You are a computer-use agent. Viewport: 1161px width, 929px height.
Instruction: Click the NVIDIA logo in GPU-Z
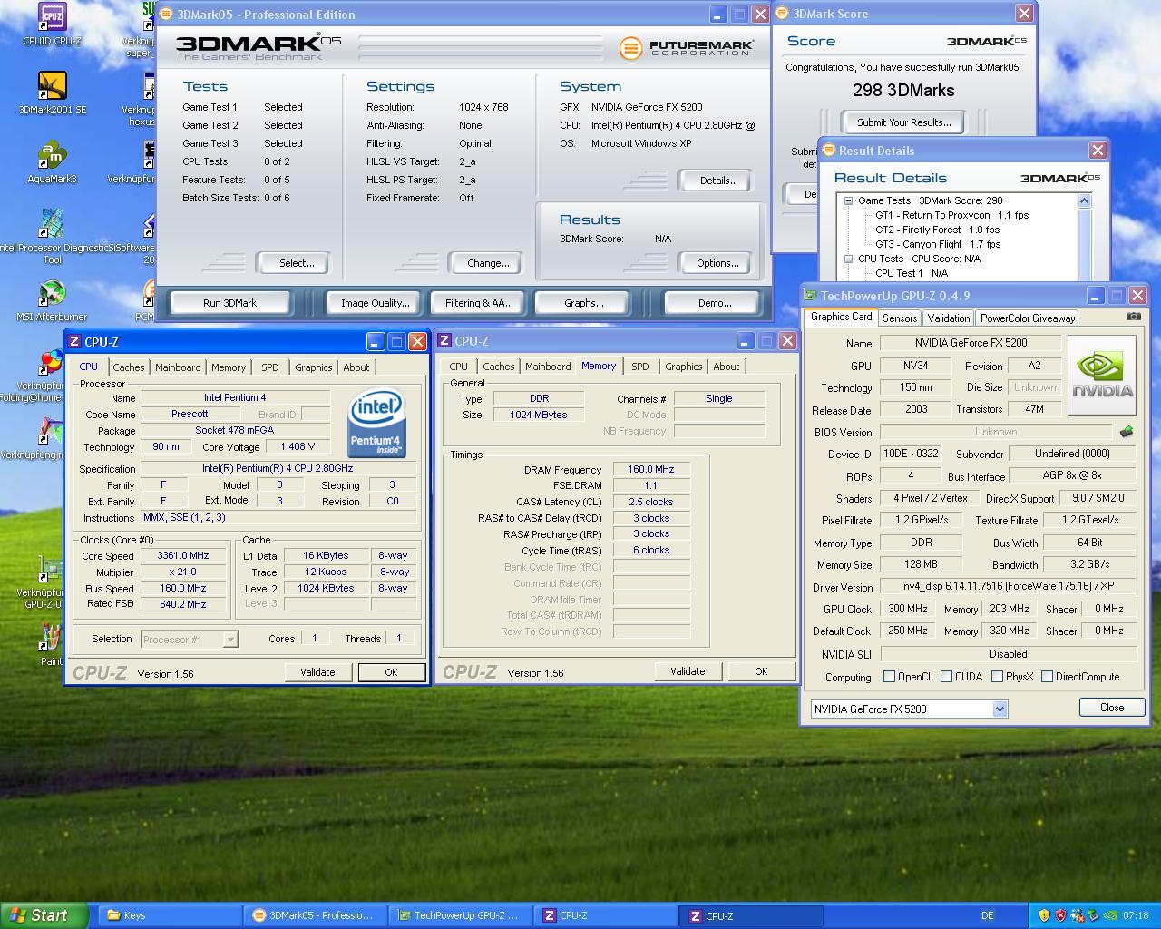point(1102,375)
